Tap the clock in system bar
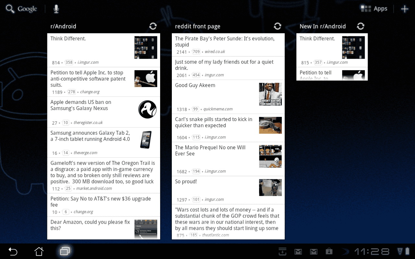415x259 pixels. coord(372,252)
